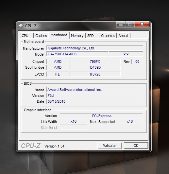Click LPCIO value IT8720
The width and height of the screenshot is (169, 174).
coord(95,74)
